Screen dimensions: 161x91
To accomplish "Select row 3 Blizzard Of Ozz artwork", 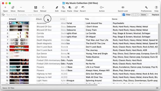I will [x=19, y=27].
